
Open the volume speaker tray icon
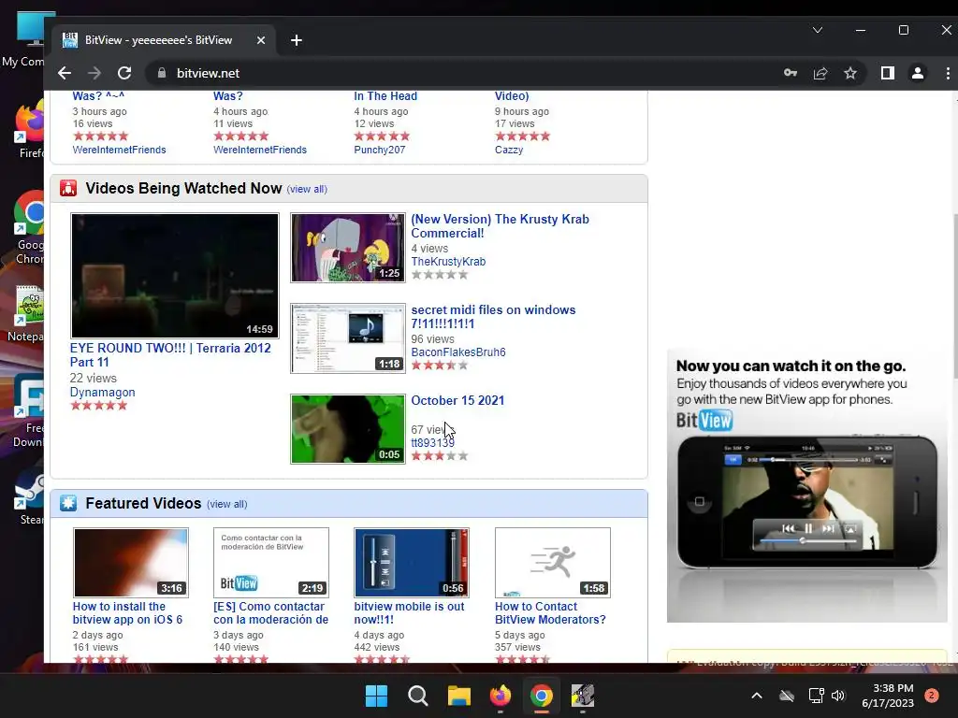tap(838, 696)
